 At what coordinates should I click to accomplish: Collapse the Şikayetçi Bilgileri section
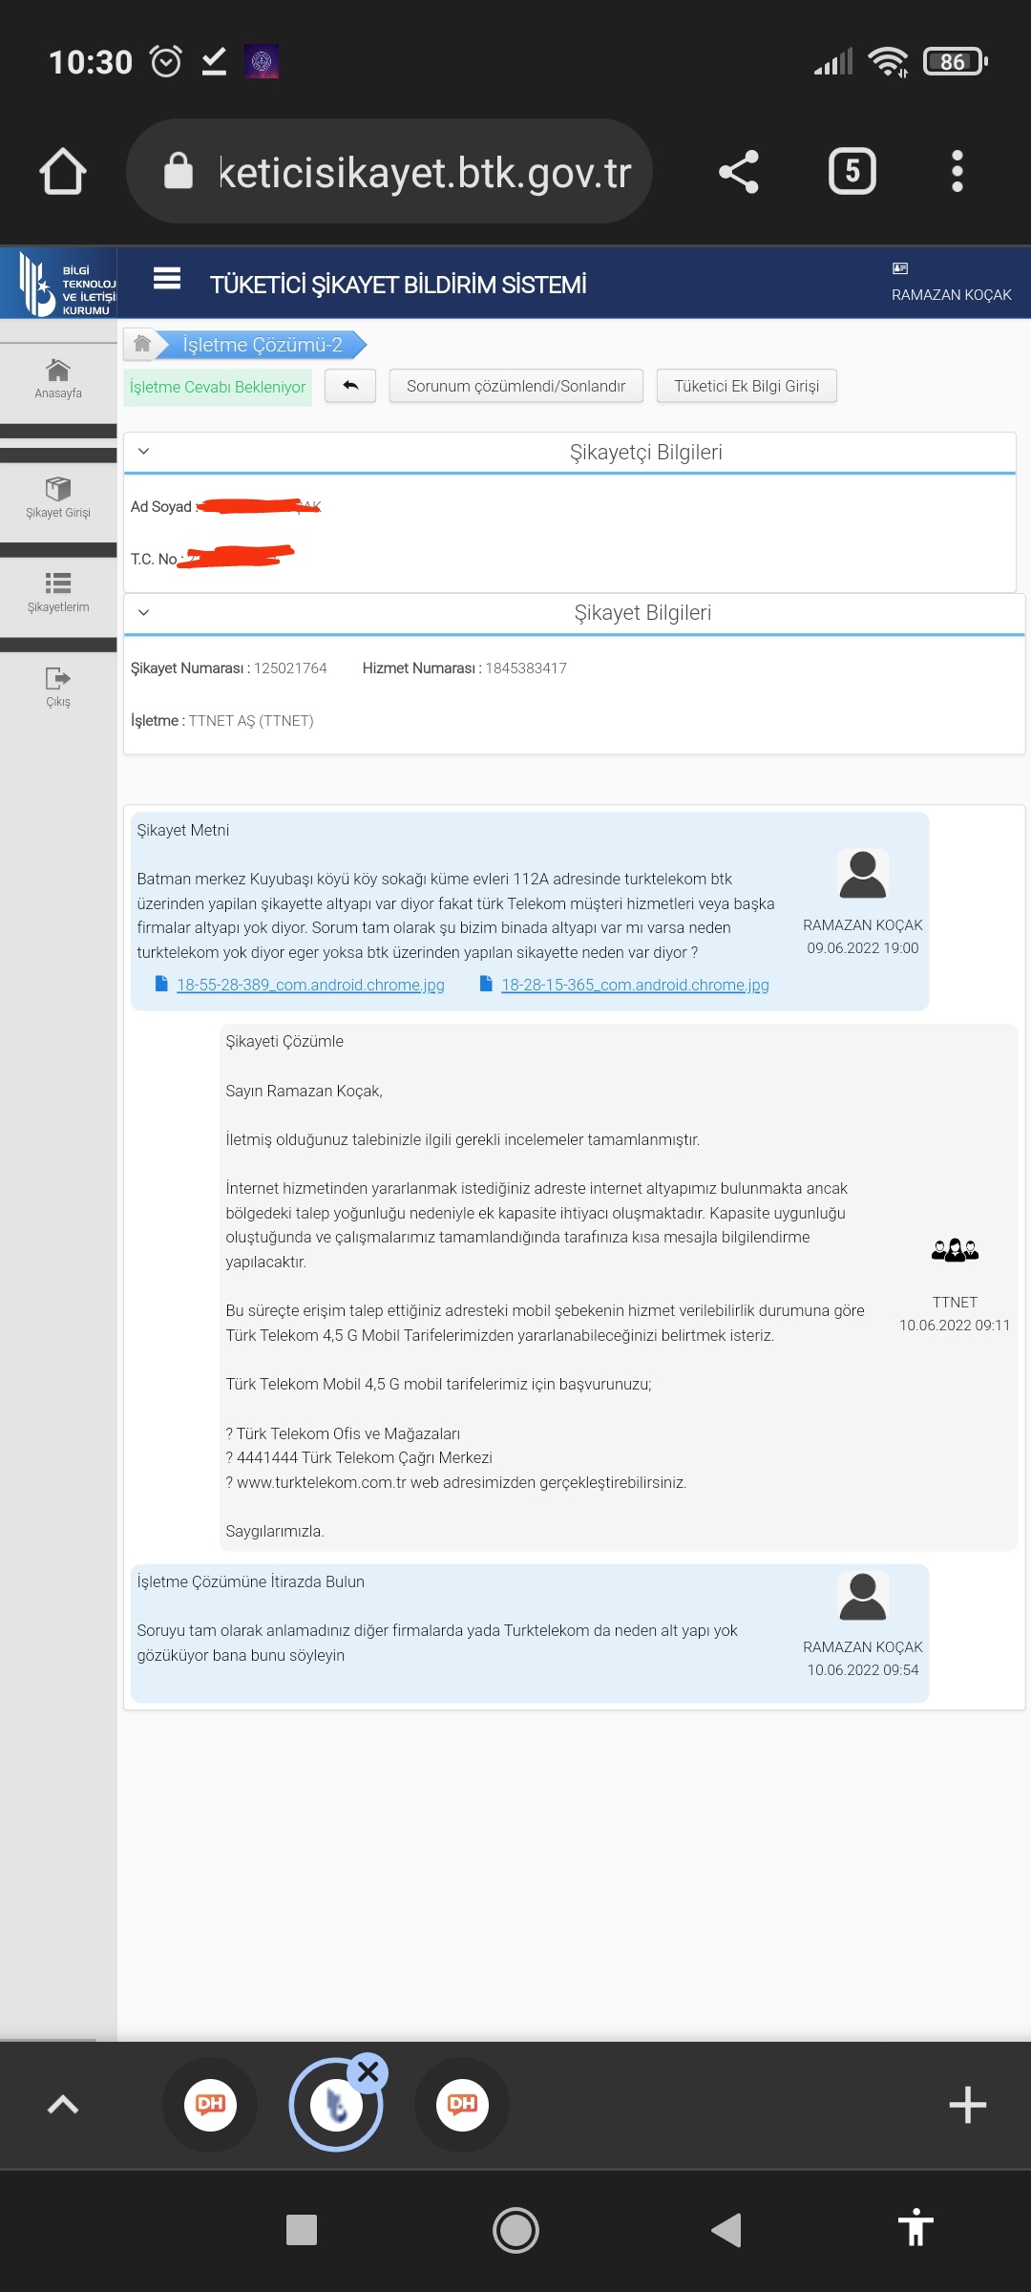pos(144,452)
